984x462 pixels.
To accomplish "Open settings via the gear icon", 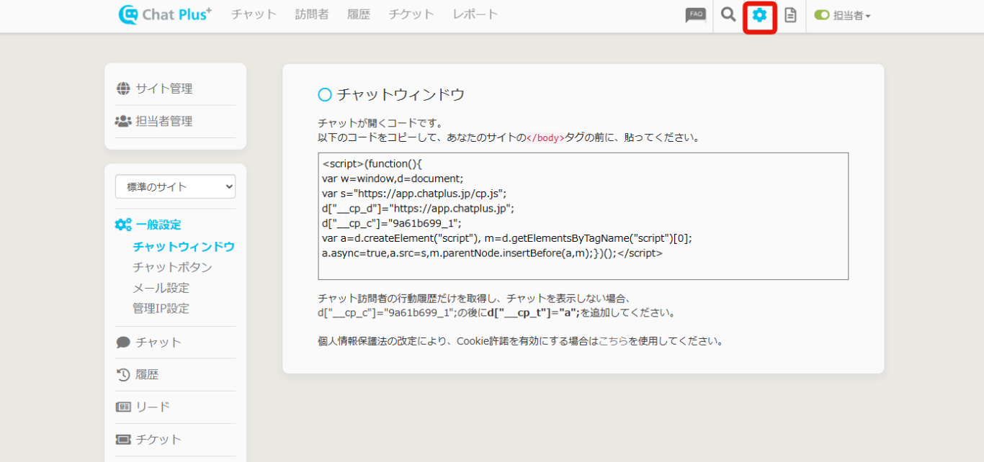I will point(759,15).
